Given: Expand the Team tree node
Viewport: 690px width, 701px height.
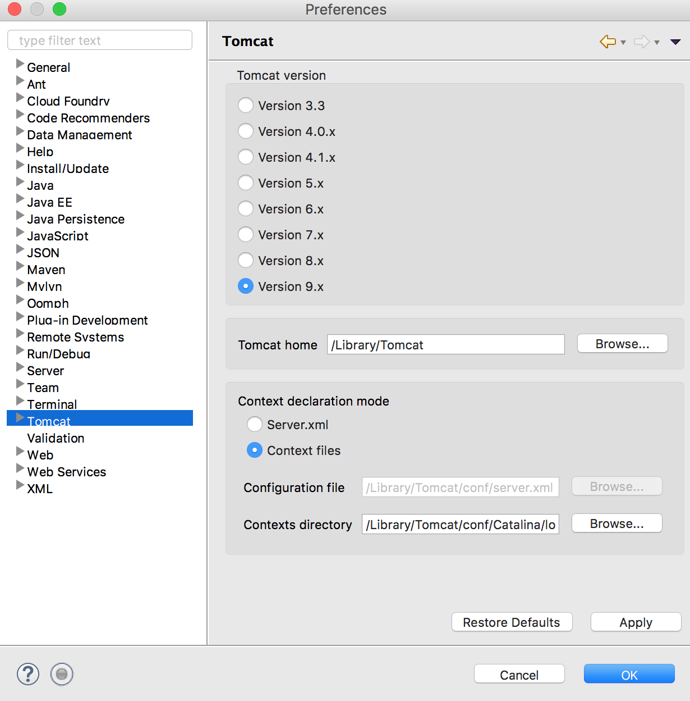Looking at the screenshot, I should [x=20, y=384].
